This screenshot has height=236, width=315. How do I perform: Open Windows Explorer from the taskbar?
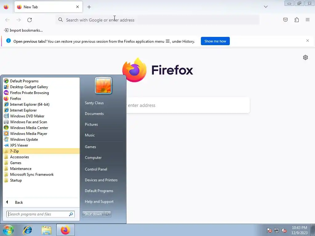point(46,230)
